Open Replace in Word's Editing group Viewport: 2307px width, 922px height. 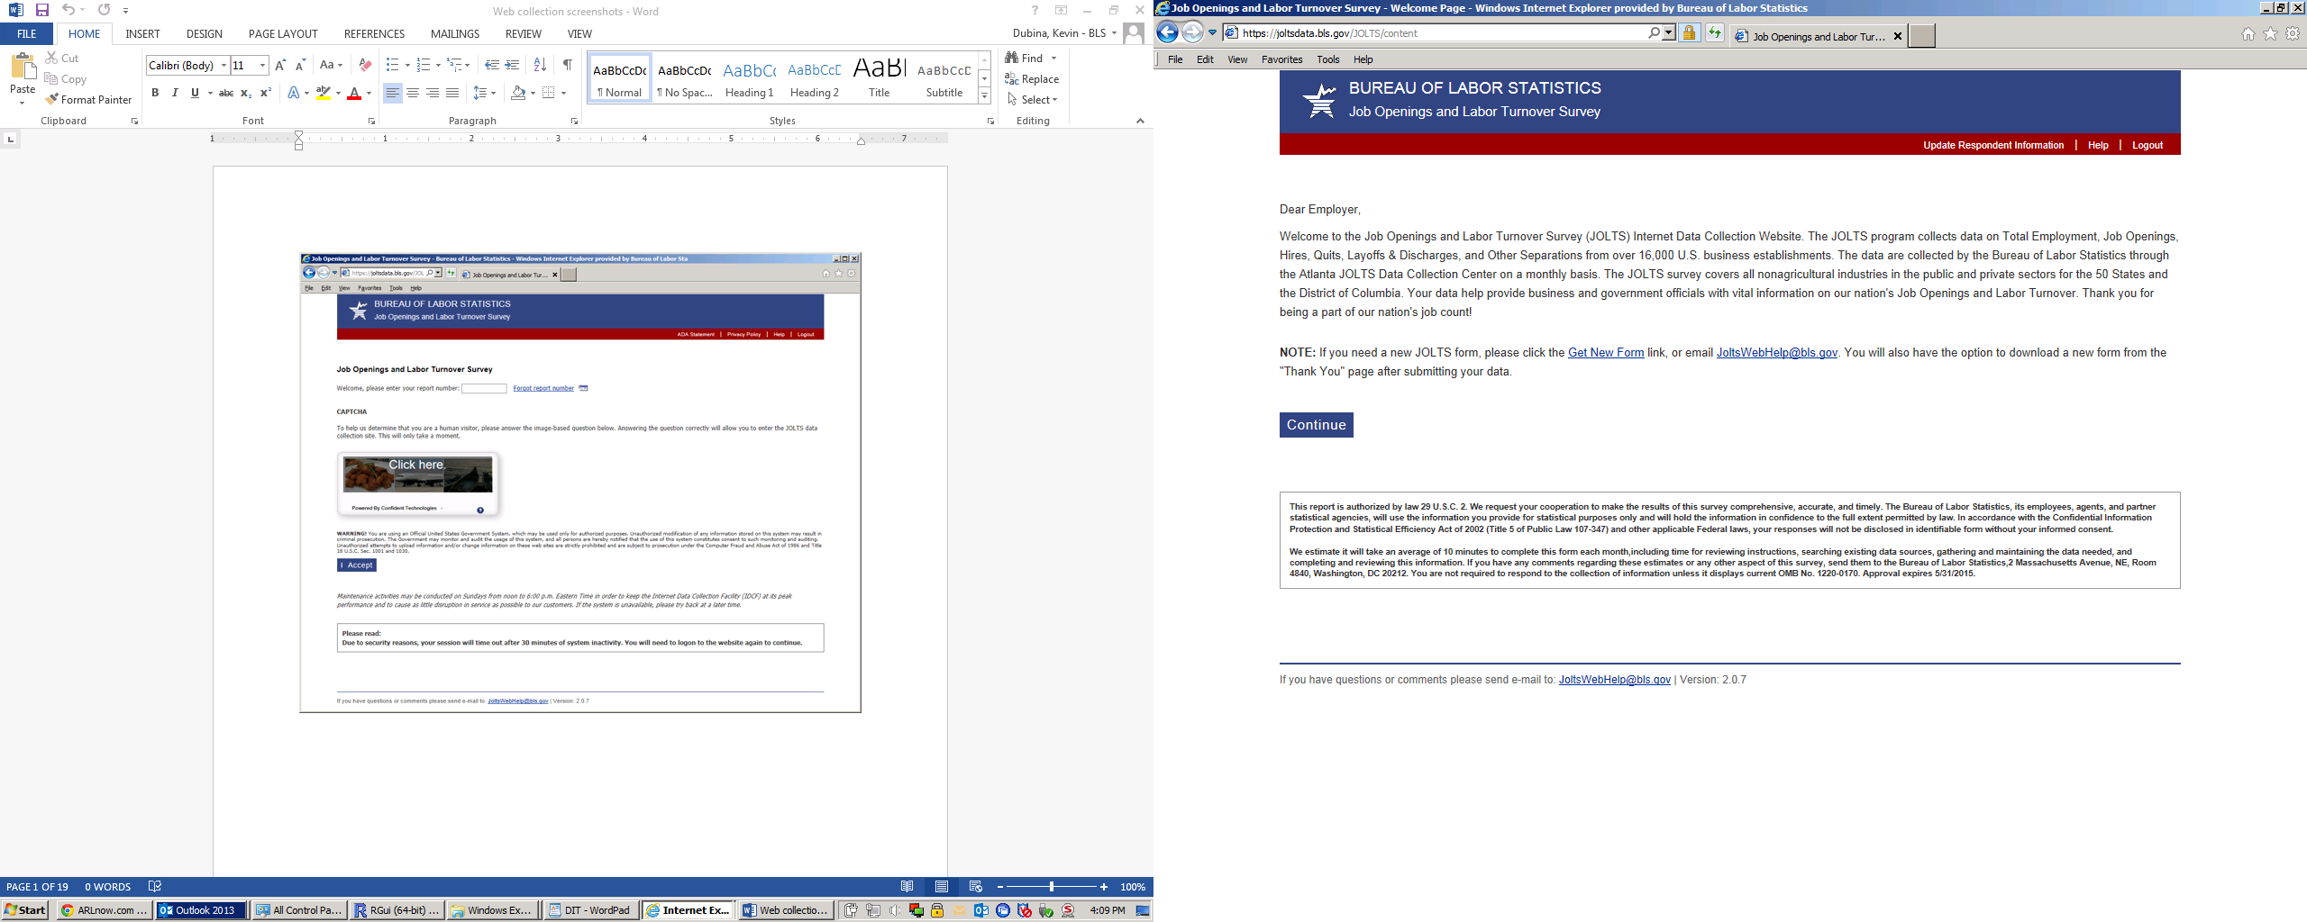1032,79
